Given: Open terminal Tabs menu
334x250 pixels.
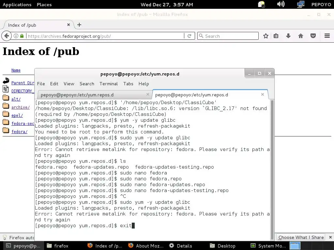Looking at the screenshot, I should pos(128,84).
